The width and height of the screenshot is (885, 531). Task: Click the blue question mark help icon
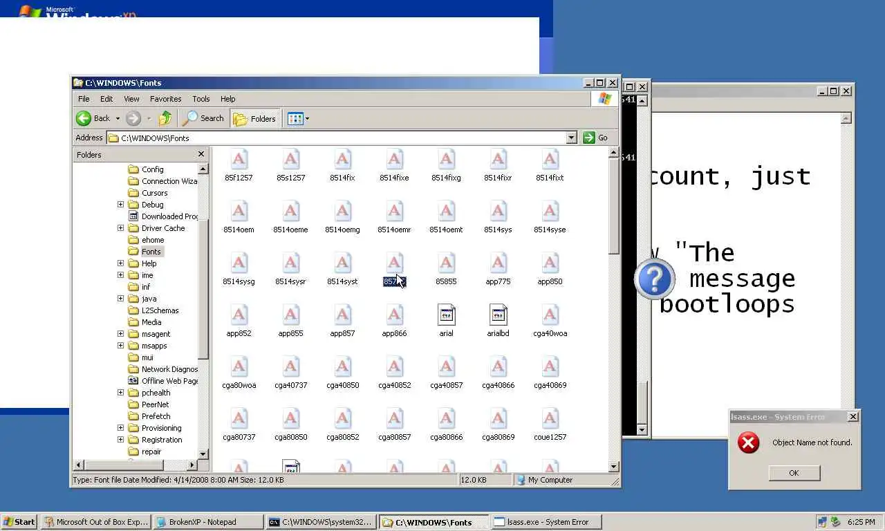coord(653,279)
